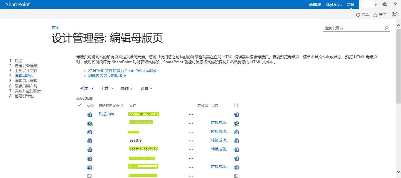This screenshot has width=401, height=178.
Task: Sort by 状态 column header
Action: point(214,105)
